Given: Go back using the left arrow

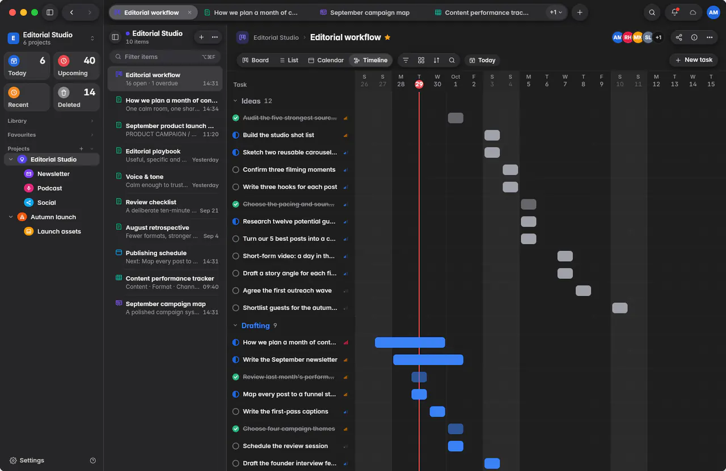Looking at the screenshot, I should pos(71,12).
